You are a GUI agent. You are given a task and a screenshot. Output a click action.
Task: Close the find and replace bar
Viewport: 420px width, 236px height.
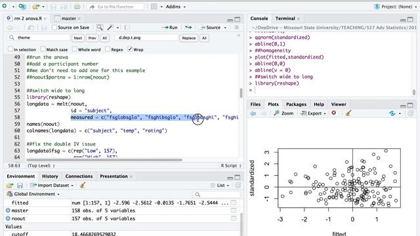(x=239, y=35)
